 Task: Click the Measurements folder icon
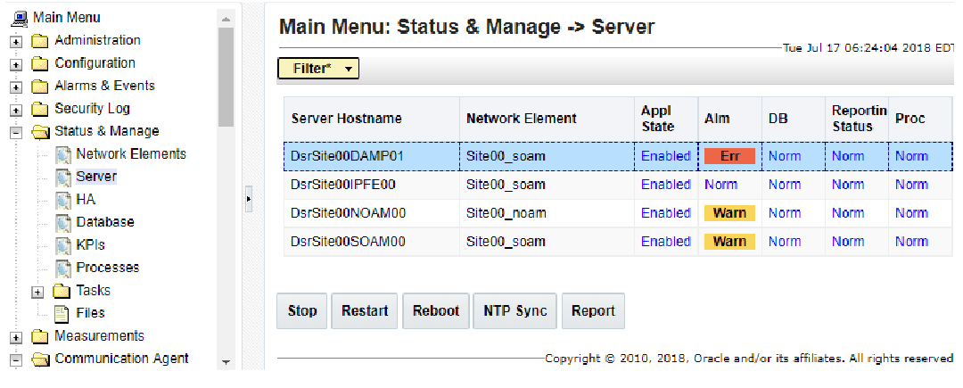click(40, 337)
